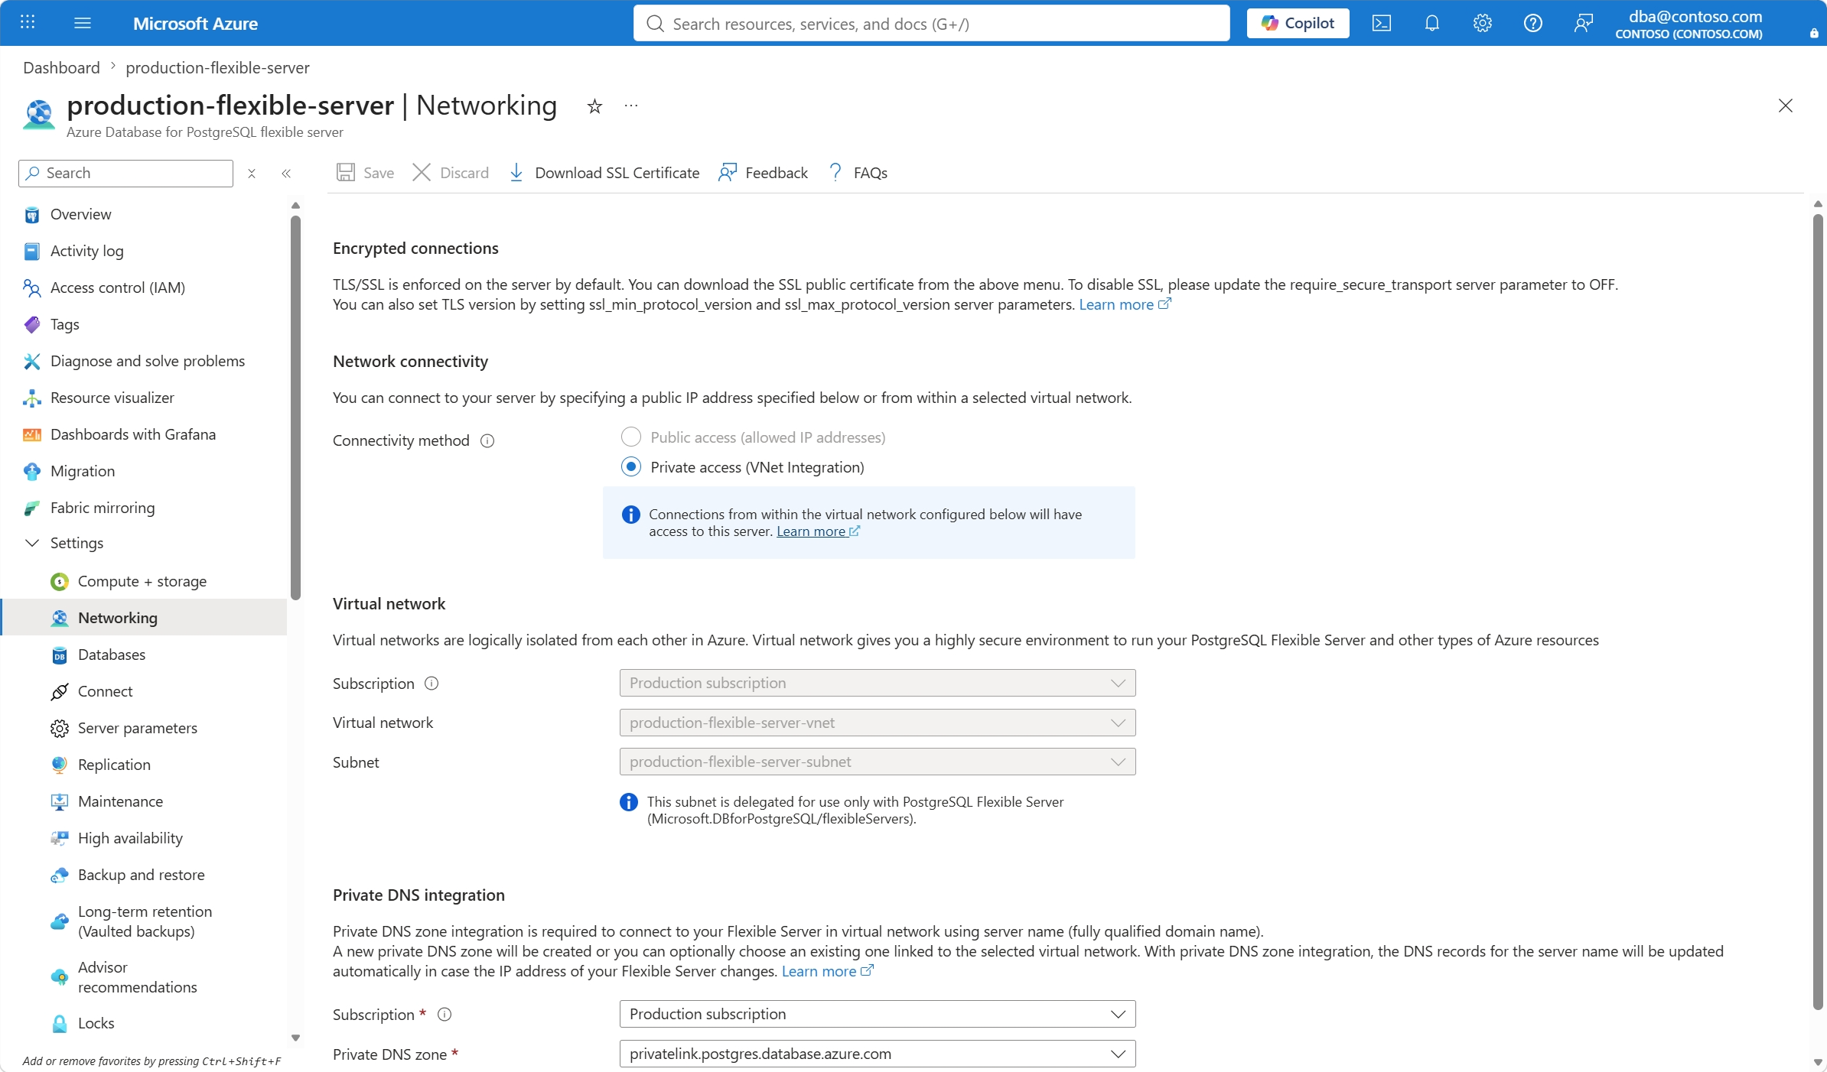
Task: Expand the DNS Subscription dropdown
Action: pos(878,1015)
